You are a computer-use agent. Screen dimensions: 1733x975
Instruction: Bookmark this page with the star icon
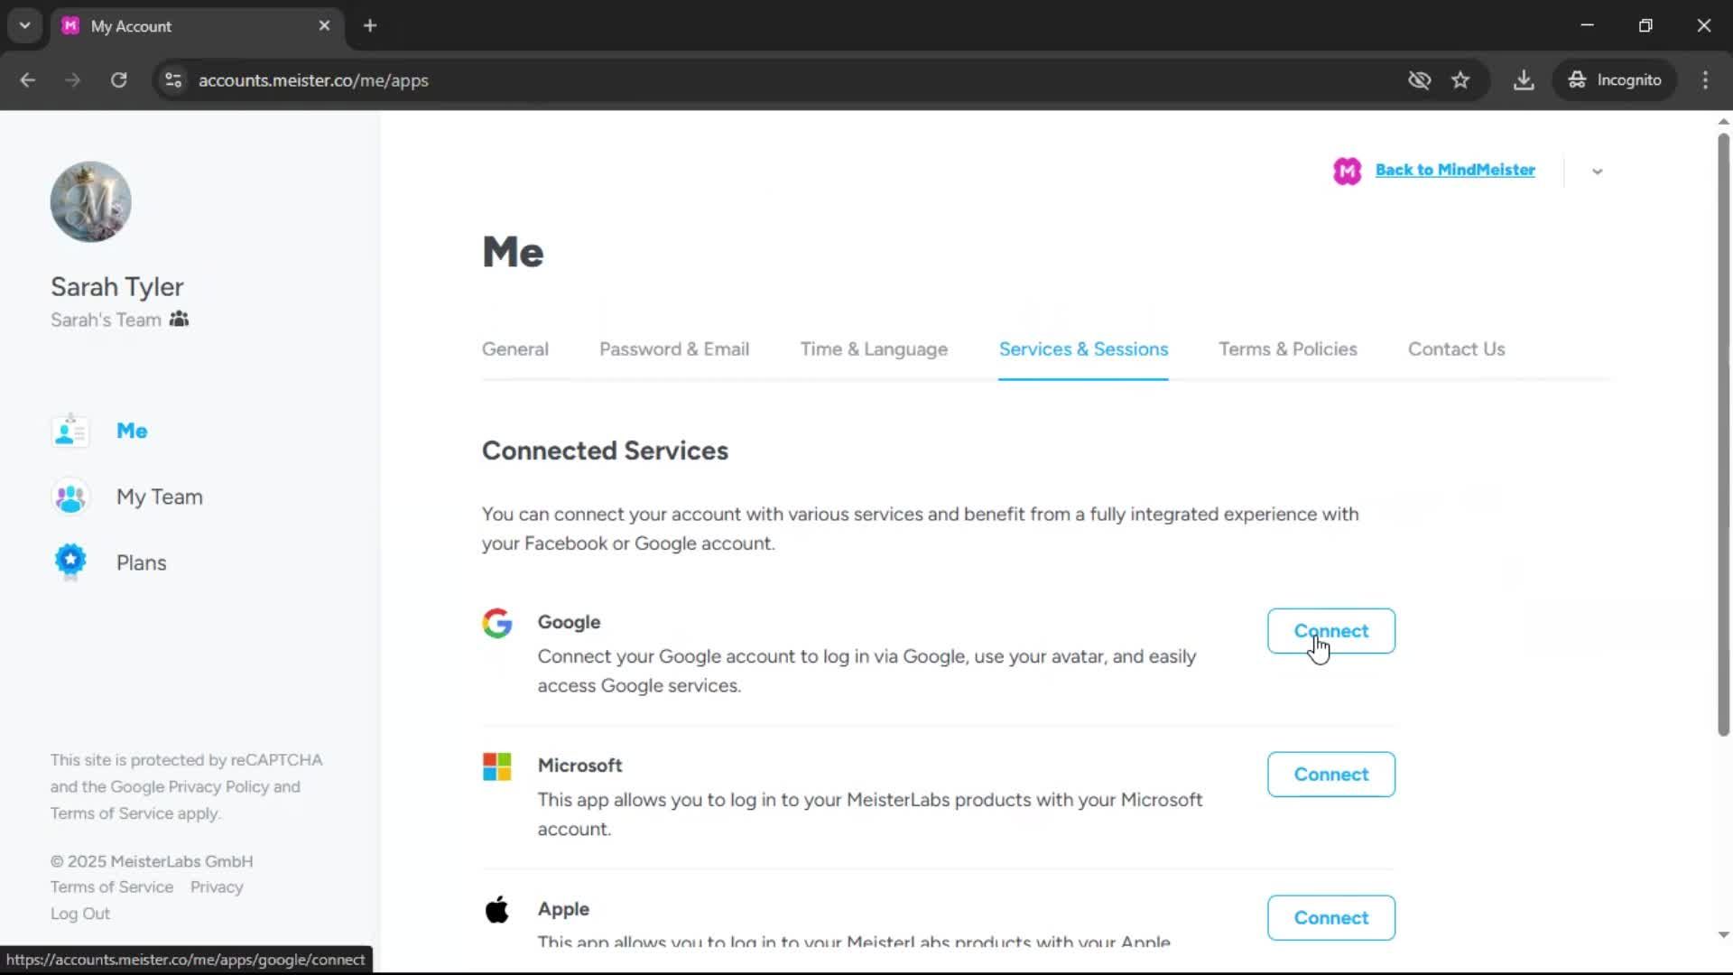tap(1460, 80)
